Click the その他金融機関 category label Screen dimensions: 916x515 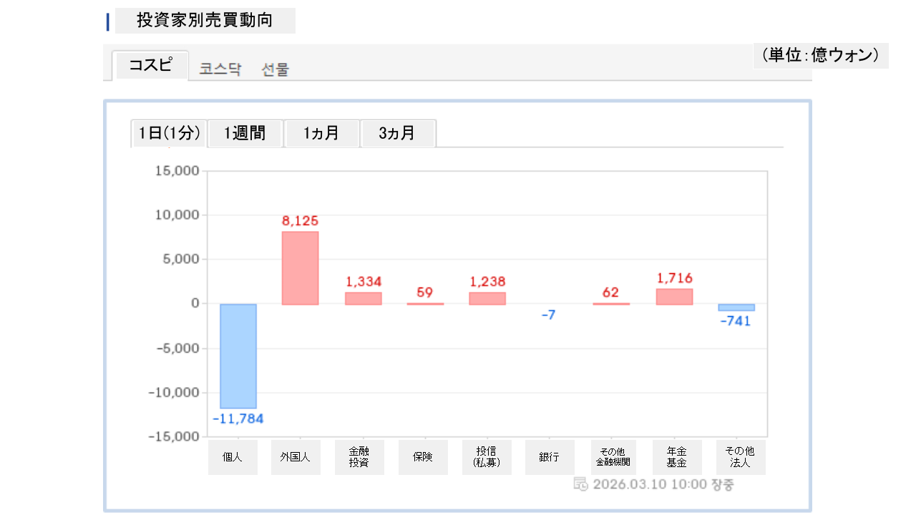tap(612, 457)
